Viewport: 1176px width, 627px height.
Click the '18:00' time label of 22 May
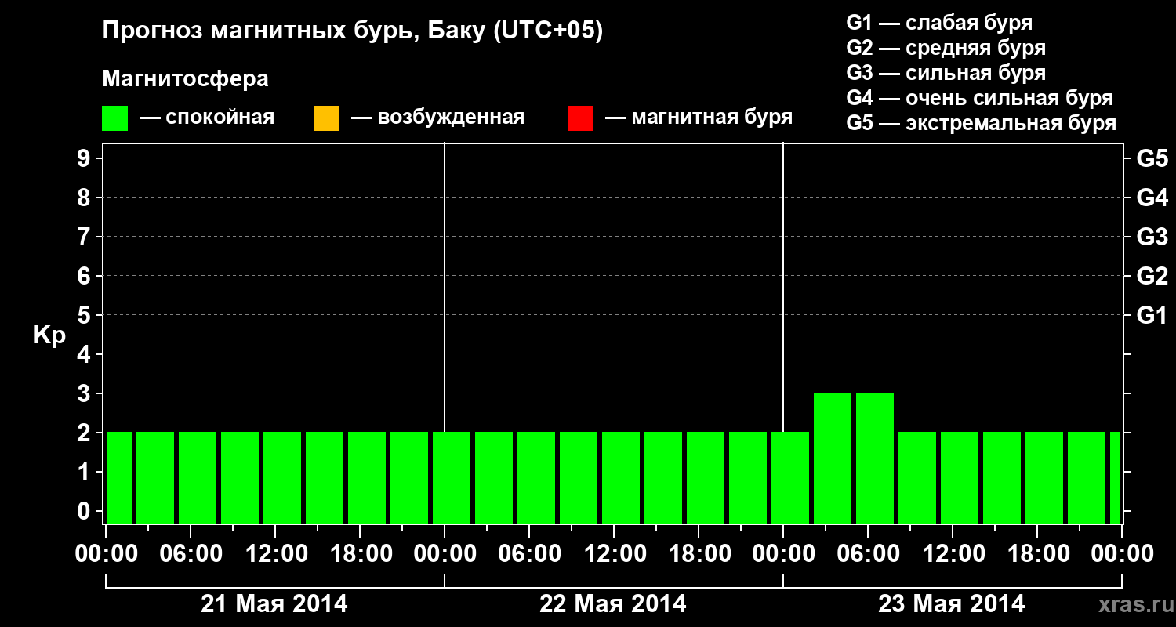699,554
